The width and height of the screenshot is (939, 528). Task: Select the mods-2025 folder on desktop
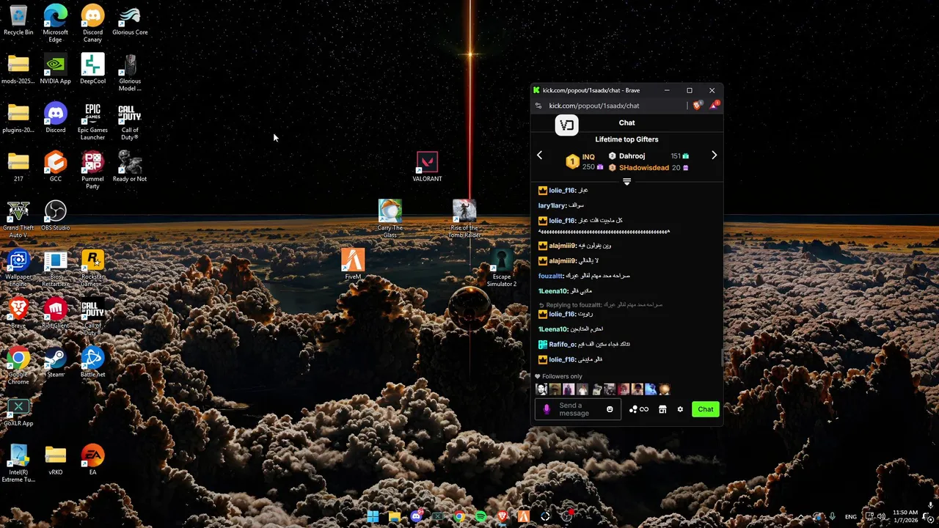18,69
